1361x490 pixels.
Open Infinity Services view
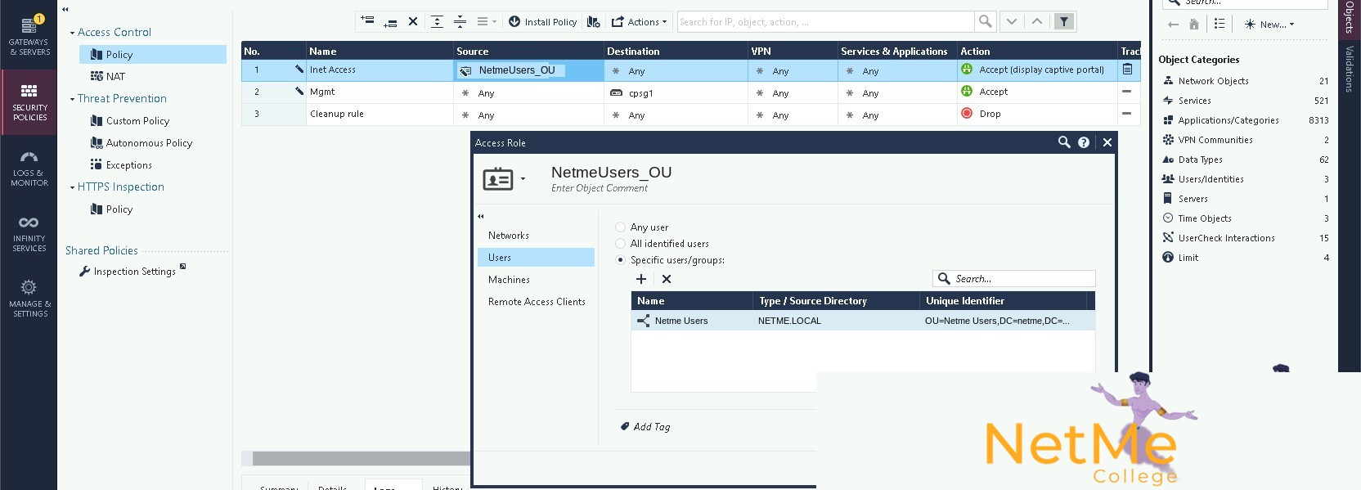point(29,233)
